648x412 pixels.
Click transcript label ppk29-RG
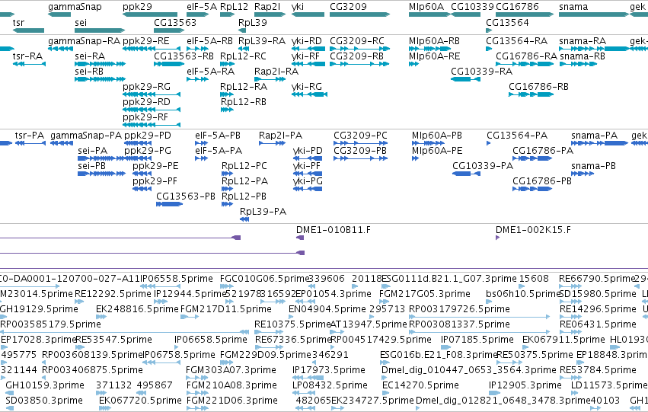pos(146,87)
